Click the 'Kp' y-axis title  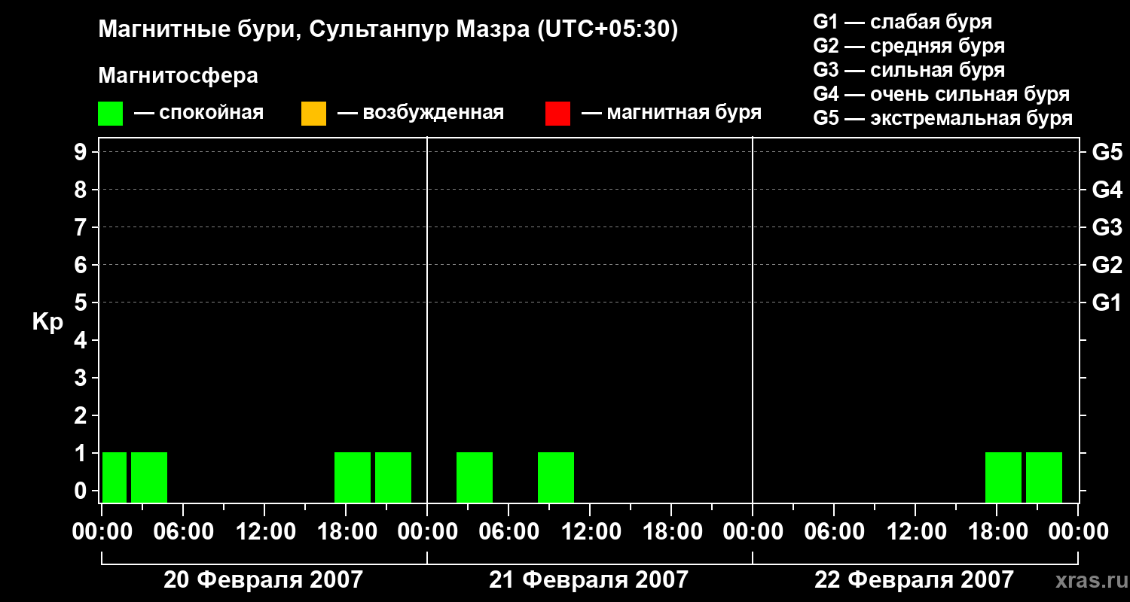click(x=47, y=322)
